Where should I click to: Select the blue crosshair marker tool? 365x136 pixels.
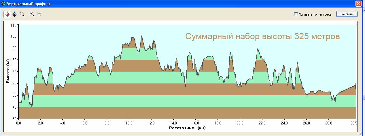click(15, 14)
